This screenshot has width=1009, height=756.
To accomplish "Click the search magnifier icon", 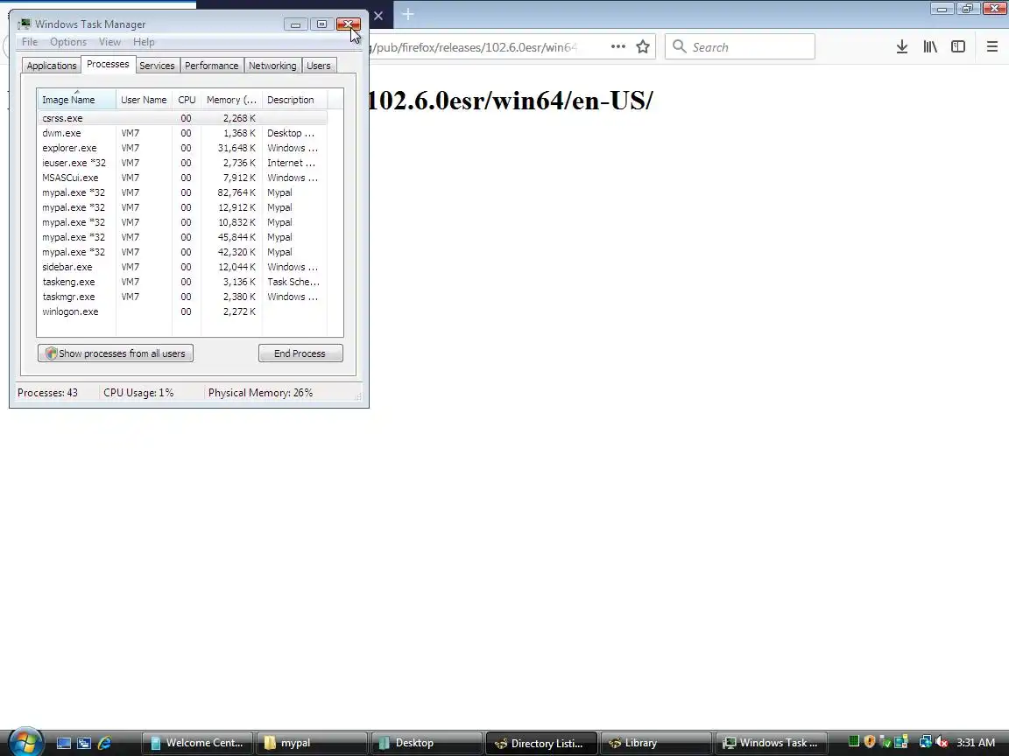I will 679,47.
